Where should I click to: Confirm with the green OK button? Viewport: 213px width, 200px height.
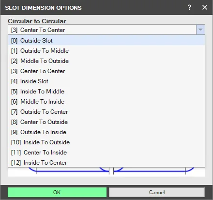(x=57, y=192)
